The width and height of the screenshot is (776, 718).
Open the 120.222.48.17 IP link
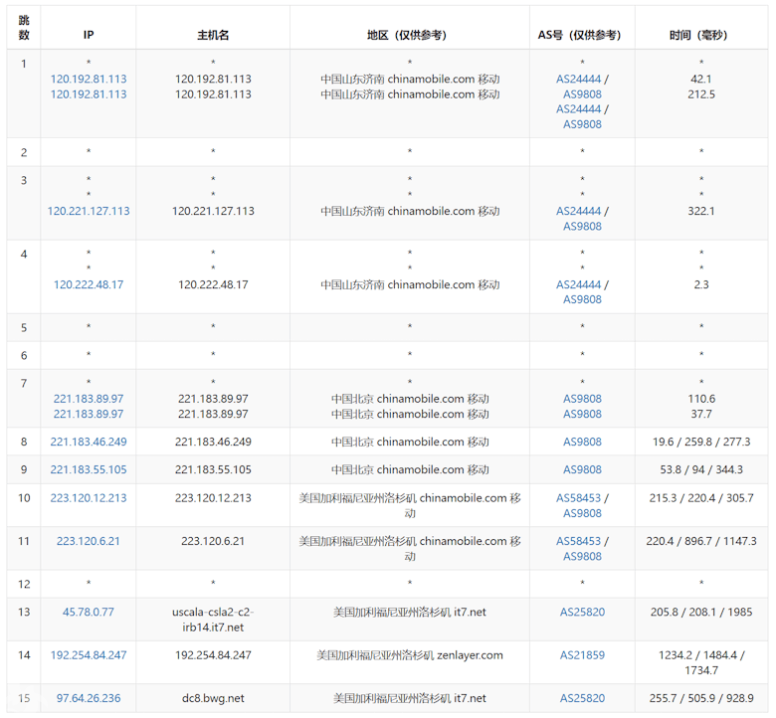click(89, 284)
